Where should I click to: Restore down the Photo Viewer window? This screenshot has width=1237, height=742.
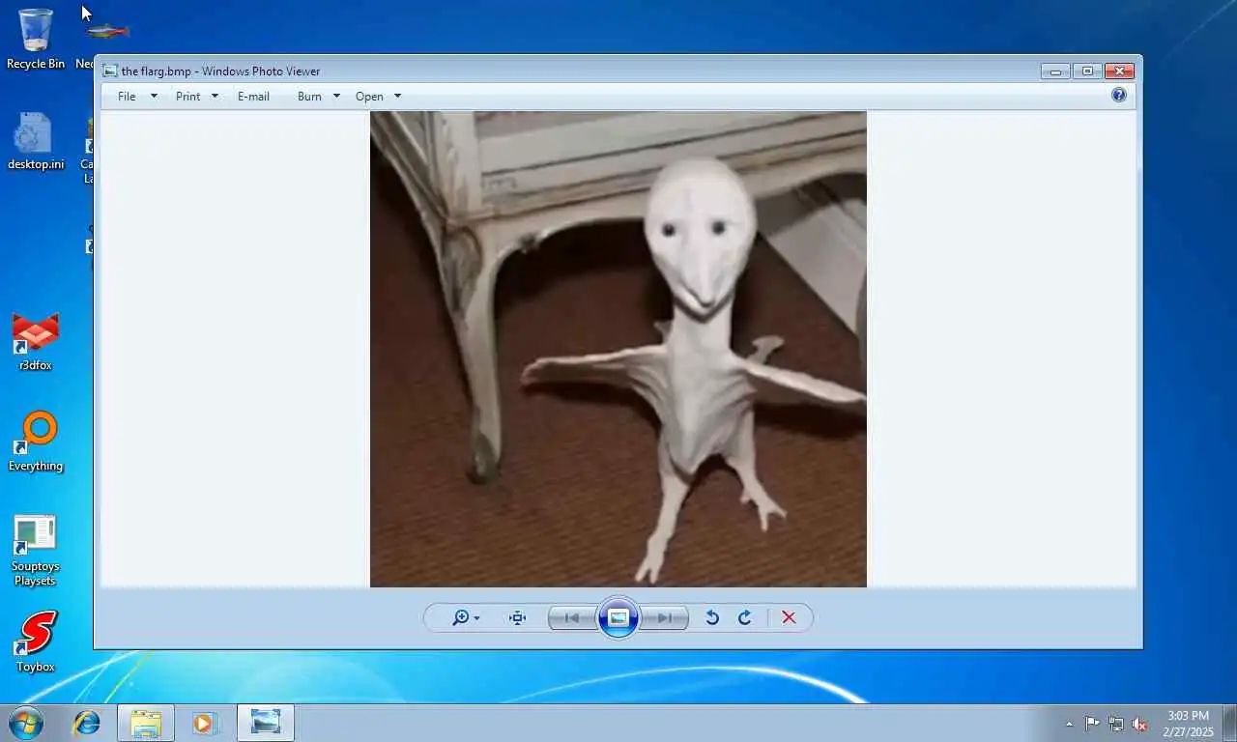(x=1087, y=71)
